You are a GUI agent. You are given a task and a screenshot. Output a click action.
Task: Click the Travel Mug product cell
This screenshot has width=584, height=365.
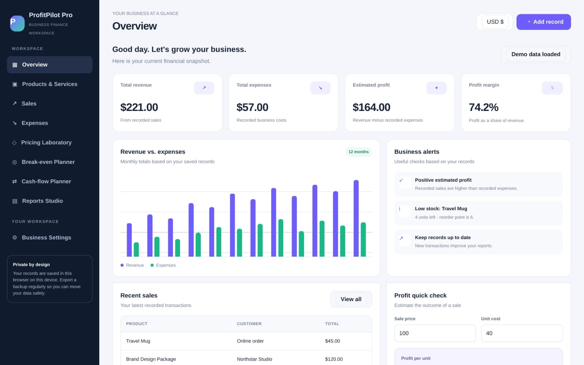pyautogui.click(x=138, y=341)
